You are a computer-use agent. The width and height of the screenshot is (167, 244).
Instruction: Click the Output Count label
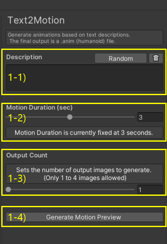tap(27, 155)
